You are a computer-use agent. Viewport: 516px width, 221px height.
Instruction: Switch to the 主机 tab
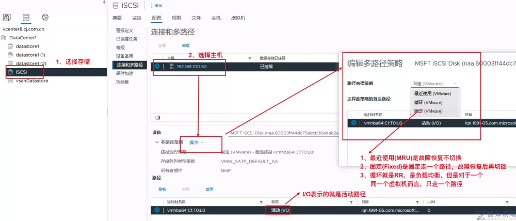(x=216, y=18)
